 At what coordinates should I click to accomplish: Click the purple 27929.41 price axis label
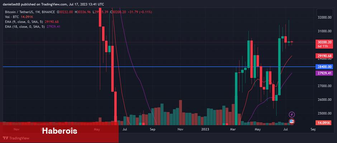[x=324, y=73]
